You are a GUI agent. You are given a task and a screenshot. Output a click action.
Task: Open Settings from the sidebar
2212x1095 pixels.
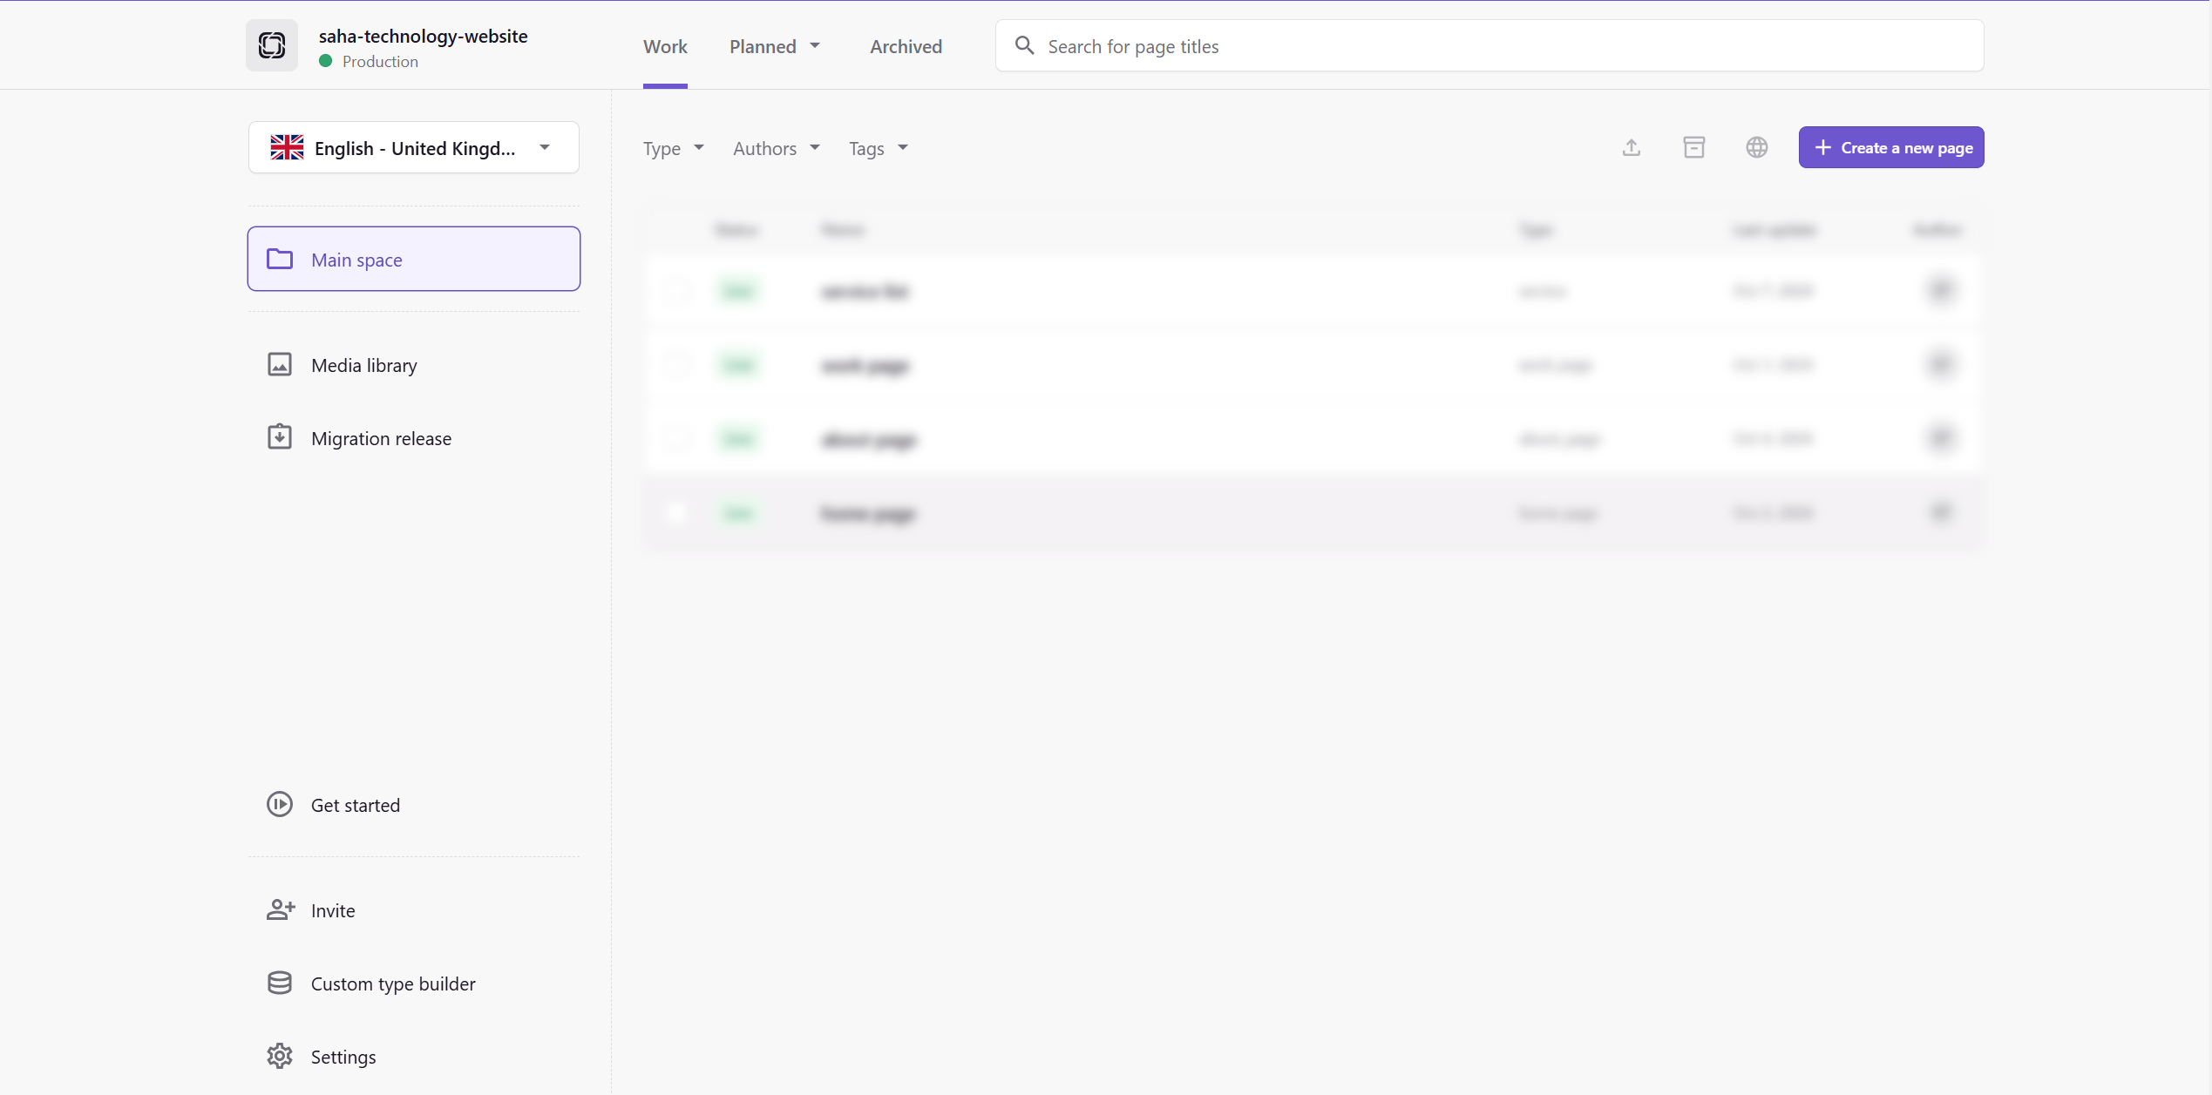coord(343,1056)
